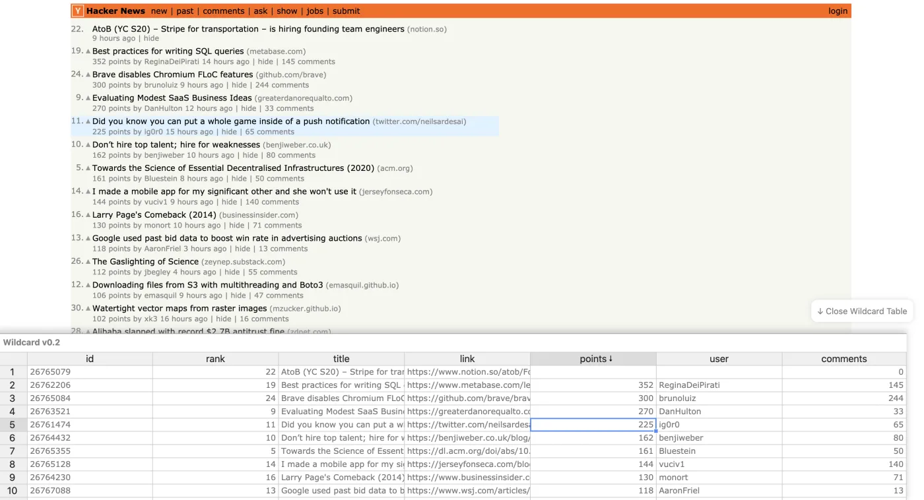The image size is (924, 500).
Task: Upvote 'Don't hire top talent' story
Action: pyautogui.click(x=88, y=144)
